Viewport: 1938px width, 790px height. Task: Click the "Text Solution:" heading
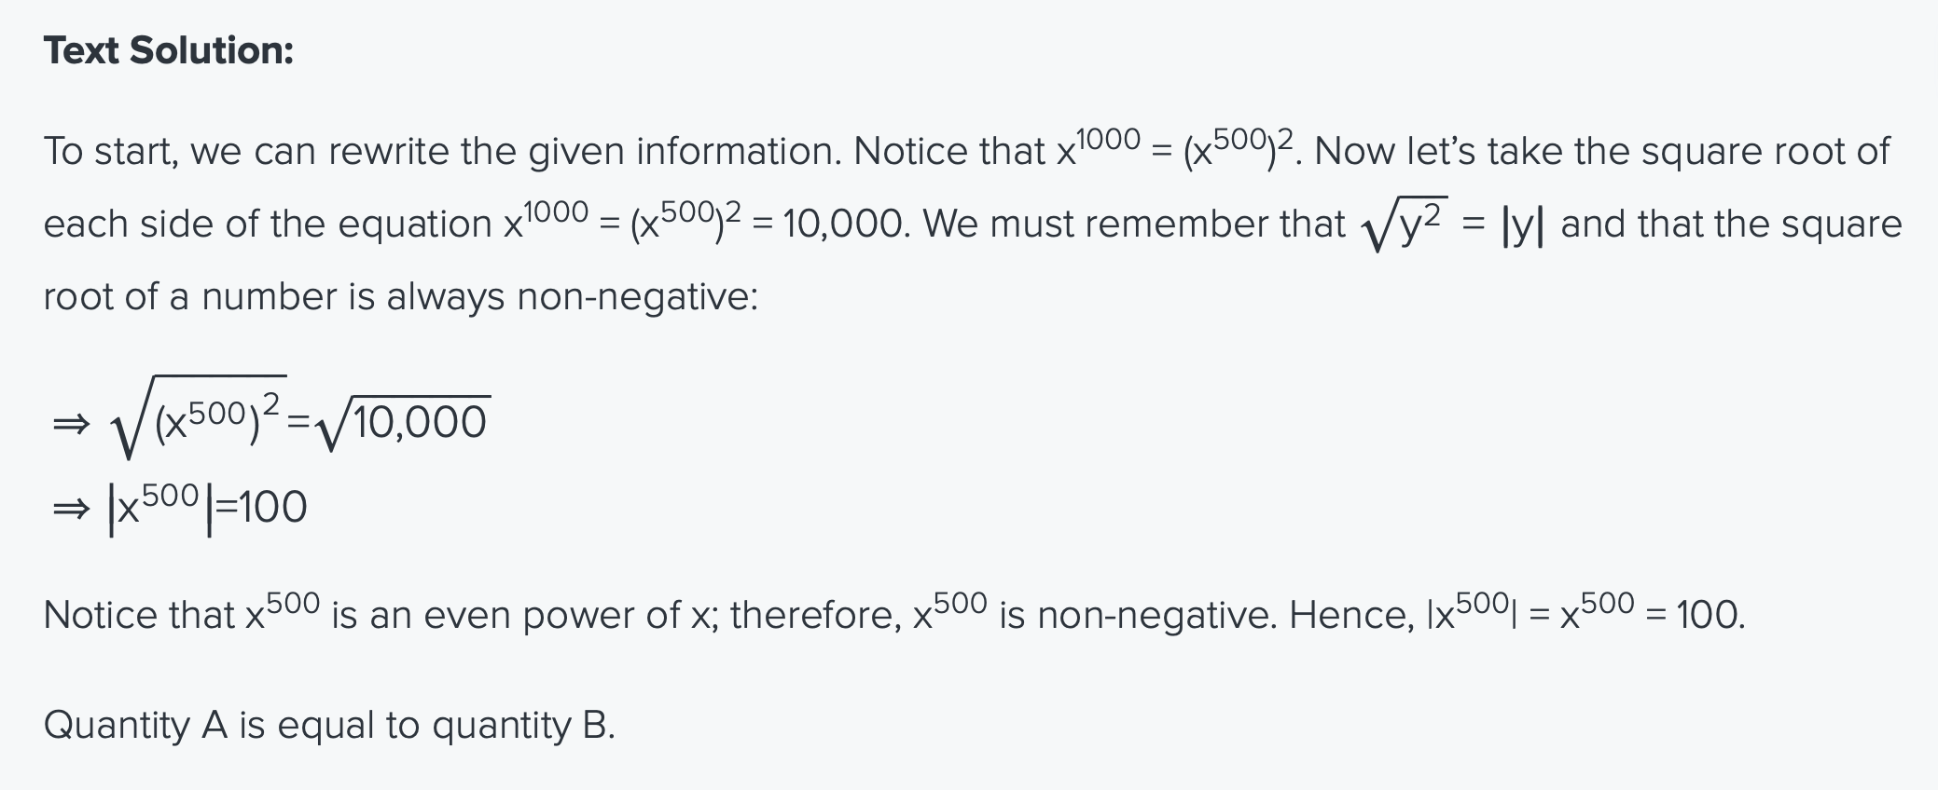(169, 50)
